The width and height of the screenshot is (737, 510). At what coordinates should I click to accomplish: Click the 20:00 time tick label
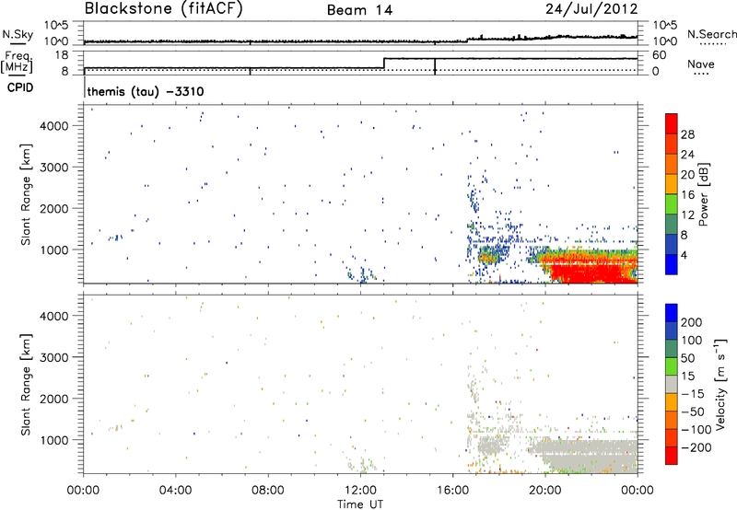[544, 491]
